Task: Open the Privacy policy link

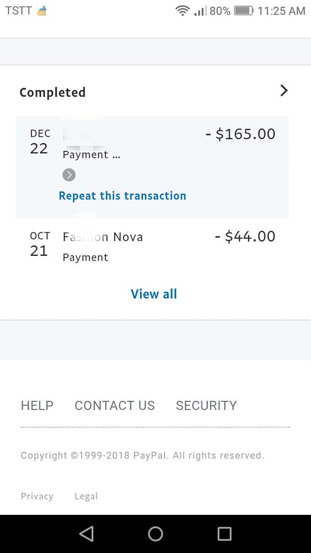Action: pyautogui.click(x=37, y=496)
